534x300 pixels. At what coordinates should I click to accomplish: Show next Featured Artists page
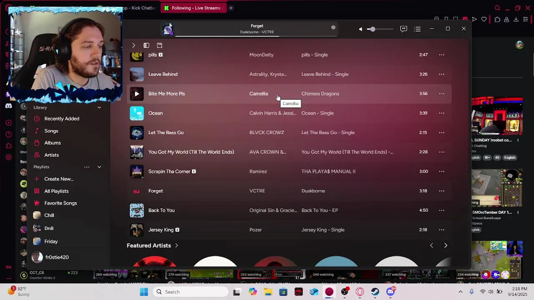click(446, 245)
